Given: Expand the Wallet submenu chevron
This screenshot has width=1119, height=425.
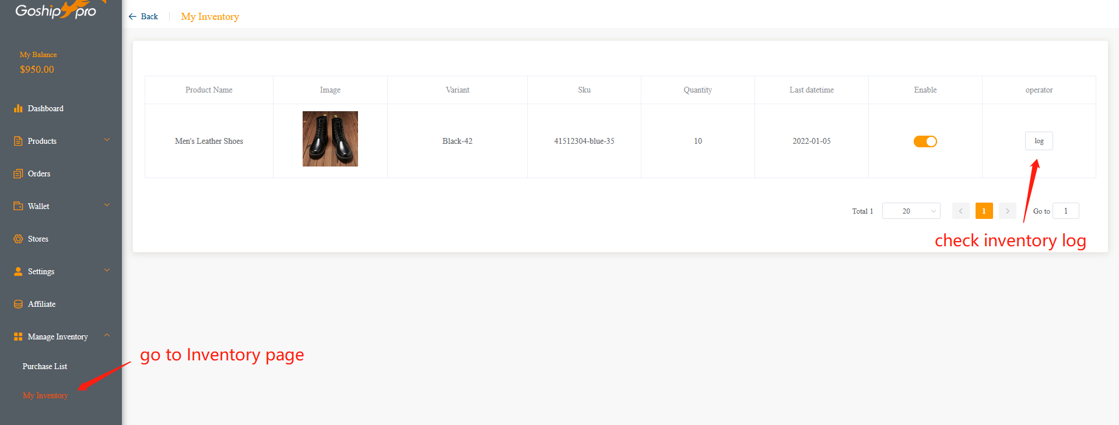Looking at the screenshot, I should click(x=107, y=206).
